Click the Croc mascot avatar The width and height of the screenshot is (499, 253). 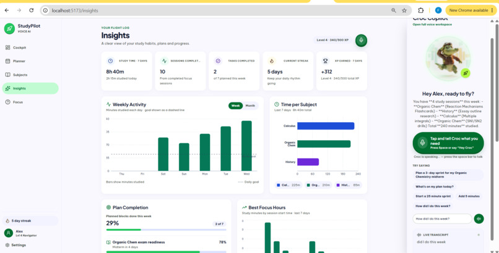click(448, 59)
